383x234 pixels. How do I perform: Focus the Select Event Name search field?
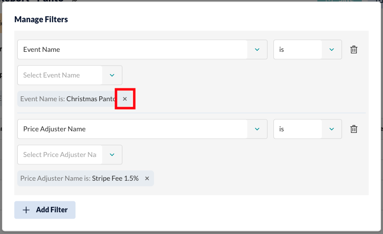click(x=60, y=75)
